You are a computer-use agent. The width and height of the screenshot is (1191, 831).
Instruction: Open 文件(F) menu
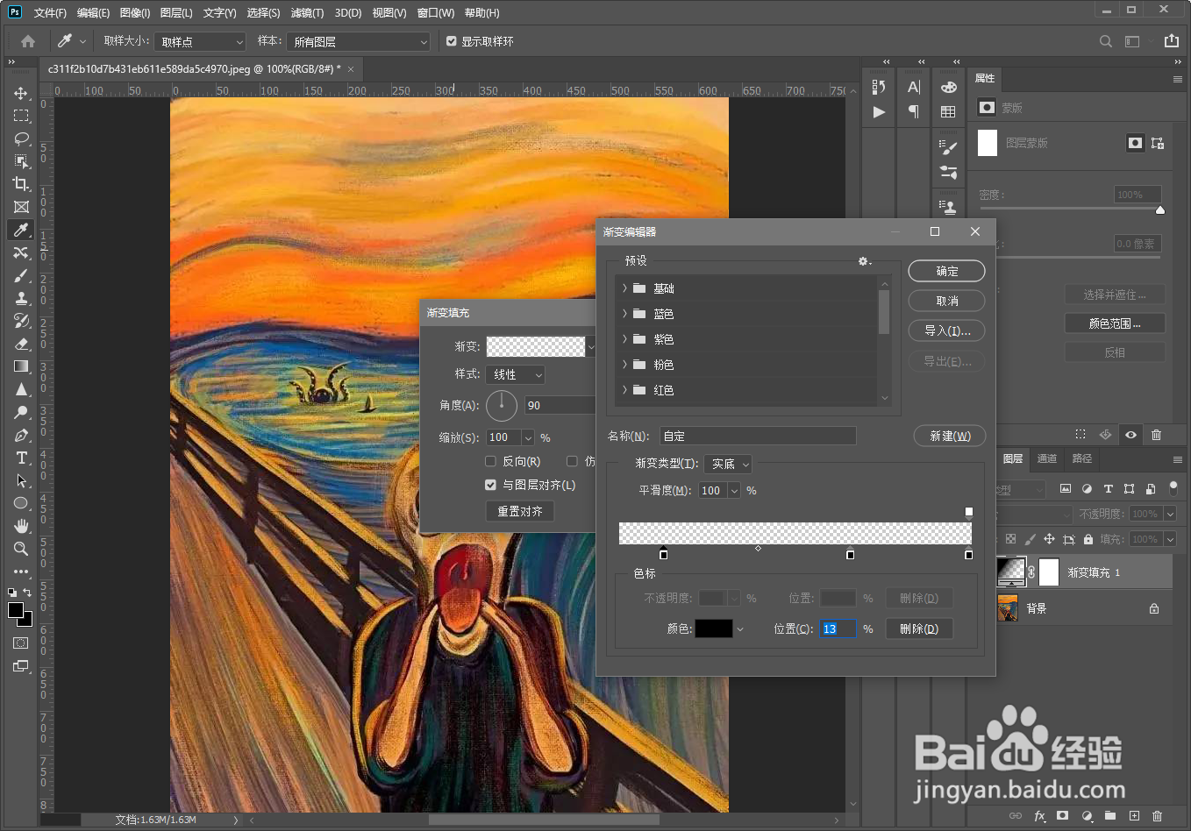point(50,13)
